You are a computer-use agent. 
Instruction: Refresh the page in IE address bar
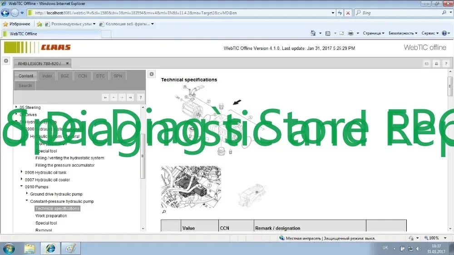pyautogui.click(x=340, y=13)
